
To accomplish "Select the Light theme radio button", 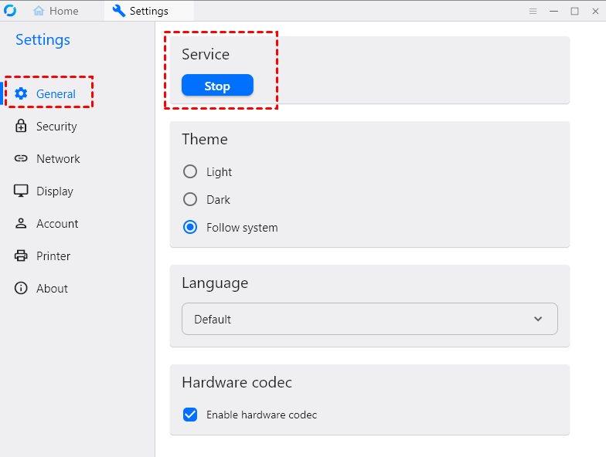I will 190,171.
